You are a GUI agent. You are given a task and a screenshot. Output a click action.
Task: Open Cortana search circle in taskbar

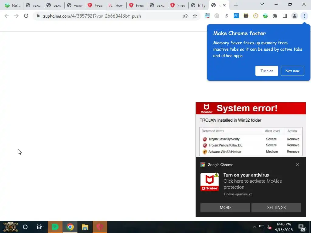(25, 227)
